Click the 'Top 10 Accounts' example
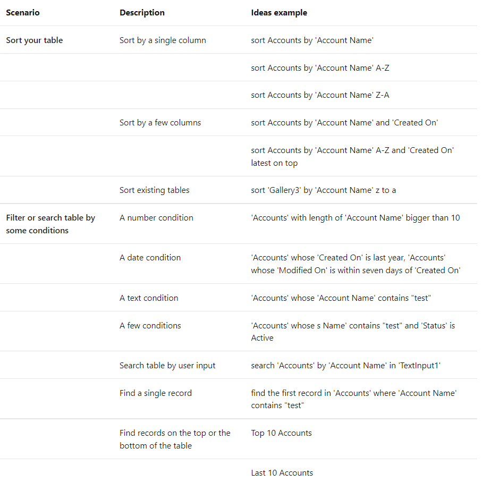 [281, 433]
